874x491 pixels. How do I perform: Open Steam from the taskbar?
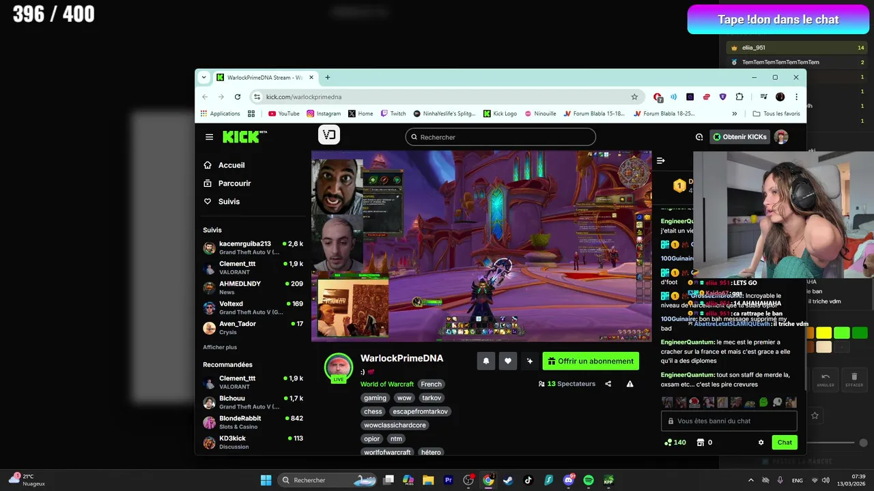508,480
